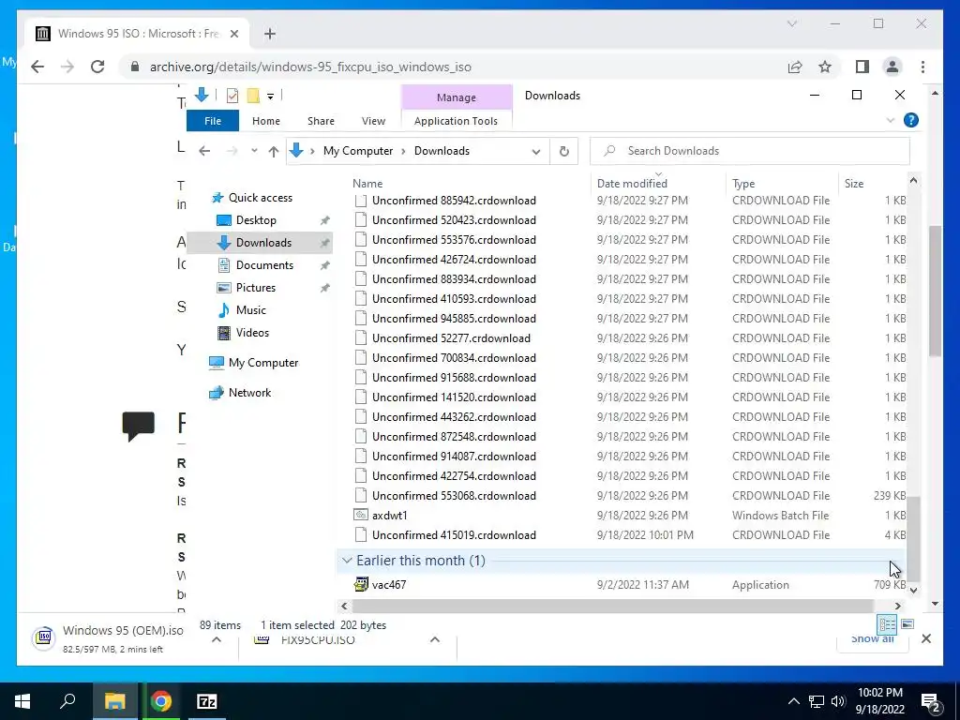
Task: Sort files by the Name column
Action: point(367,183)
